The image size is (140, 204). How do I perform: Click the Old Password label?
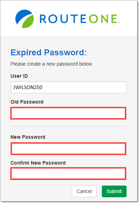click(27, 102)
